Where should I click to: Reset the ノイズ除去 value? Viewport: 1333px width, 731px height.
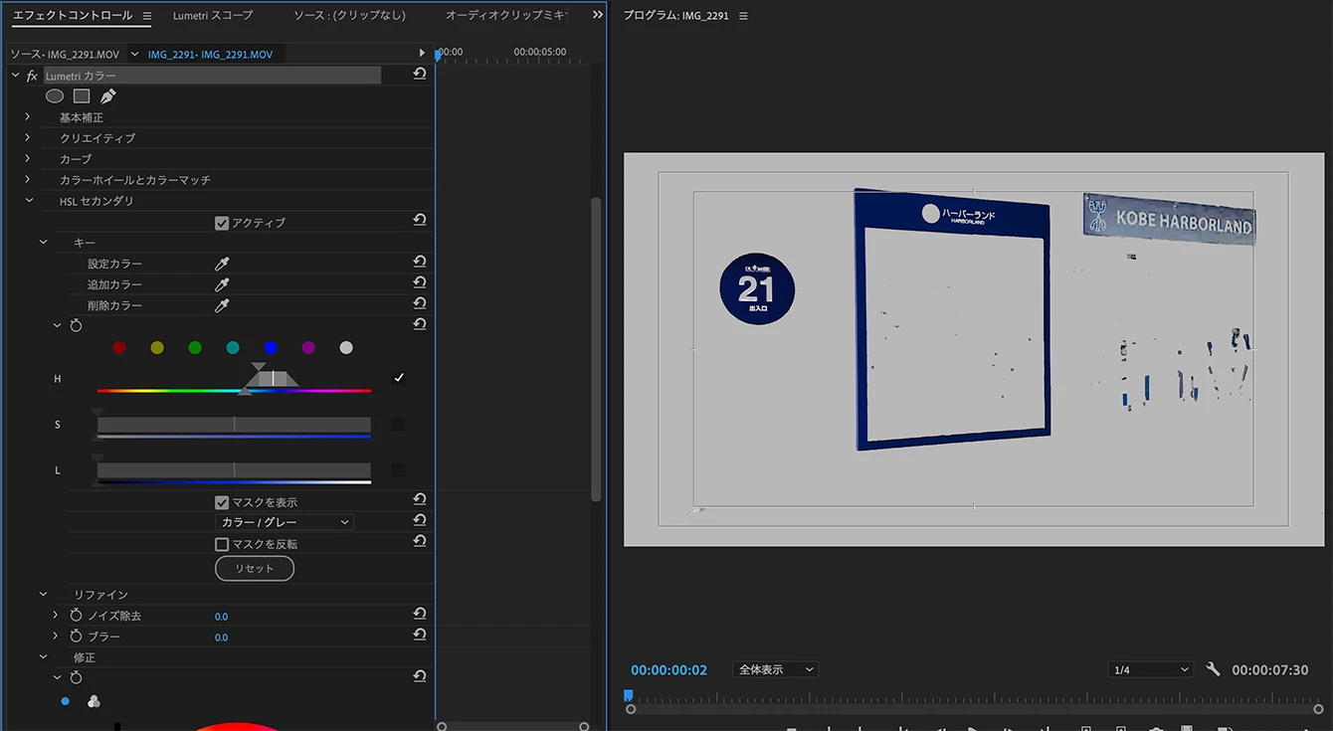click(x=420, y=614)
